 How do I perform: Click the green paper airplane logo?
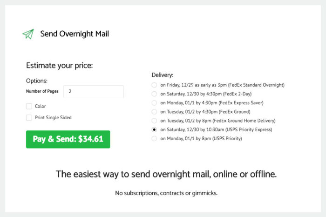click(x=28, y=34)
